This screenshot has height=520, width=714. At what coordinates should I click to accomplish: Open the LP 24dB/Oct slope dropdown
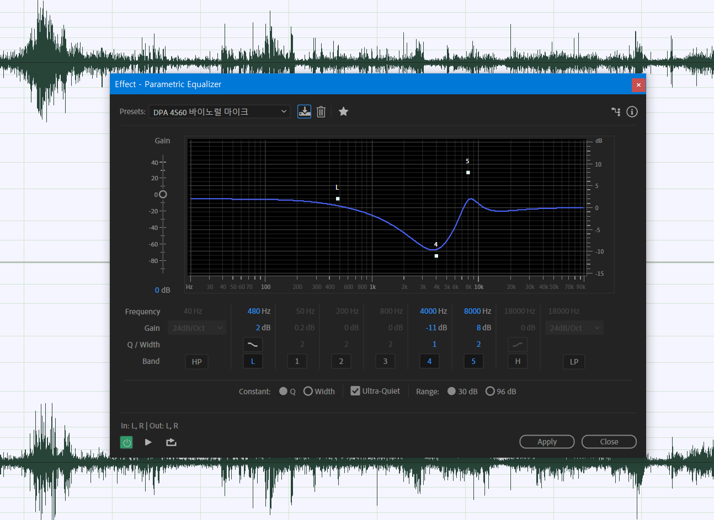pyautogui.click(x=574, y=328)
